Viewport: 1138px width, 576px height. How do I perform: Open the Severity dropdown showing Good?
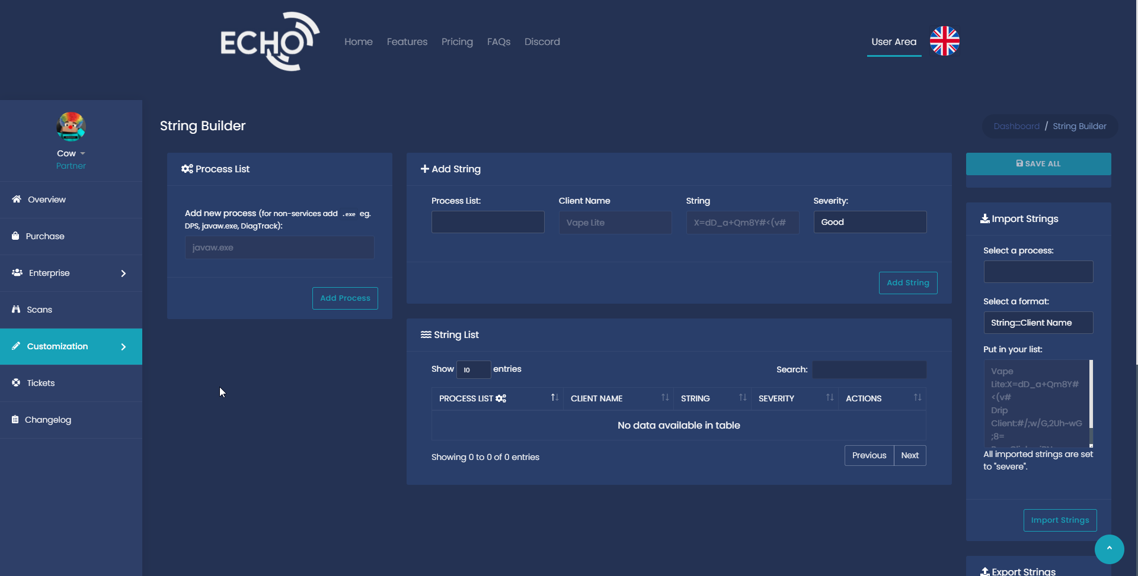tap(870, 222)
